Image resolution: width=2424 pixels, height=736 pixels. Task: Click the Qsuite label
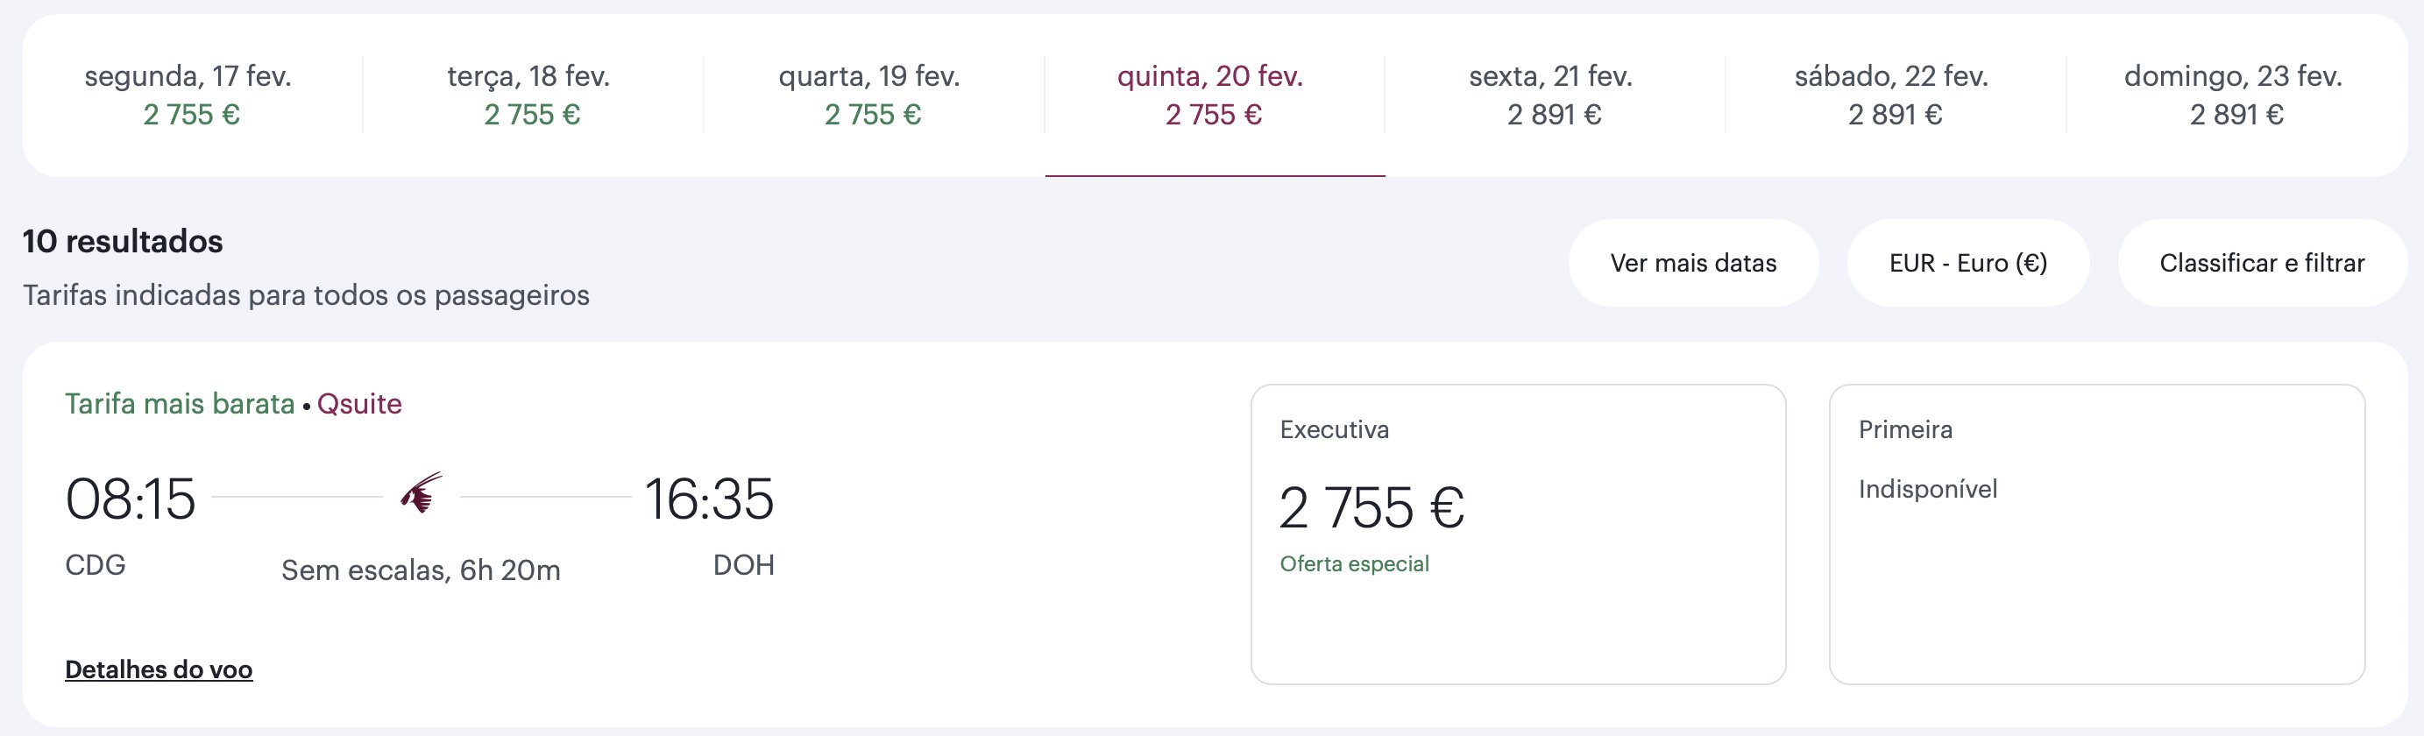pos(359,404)
